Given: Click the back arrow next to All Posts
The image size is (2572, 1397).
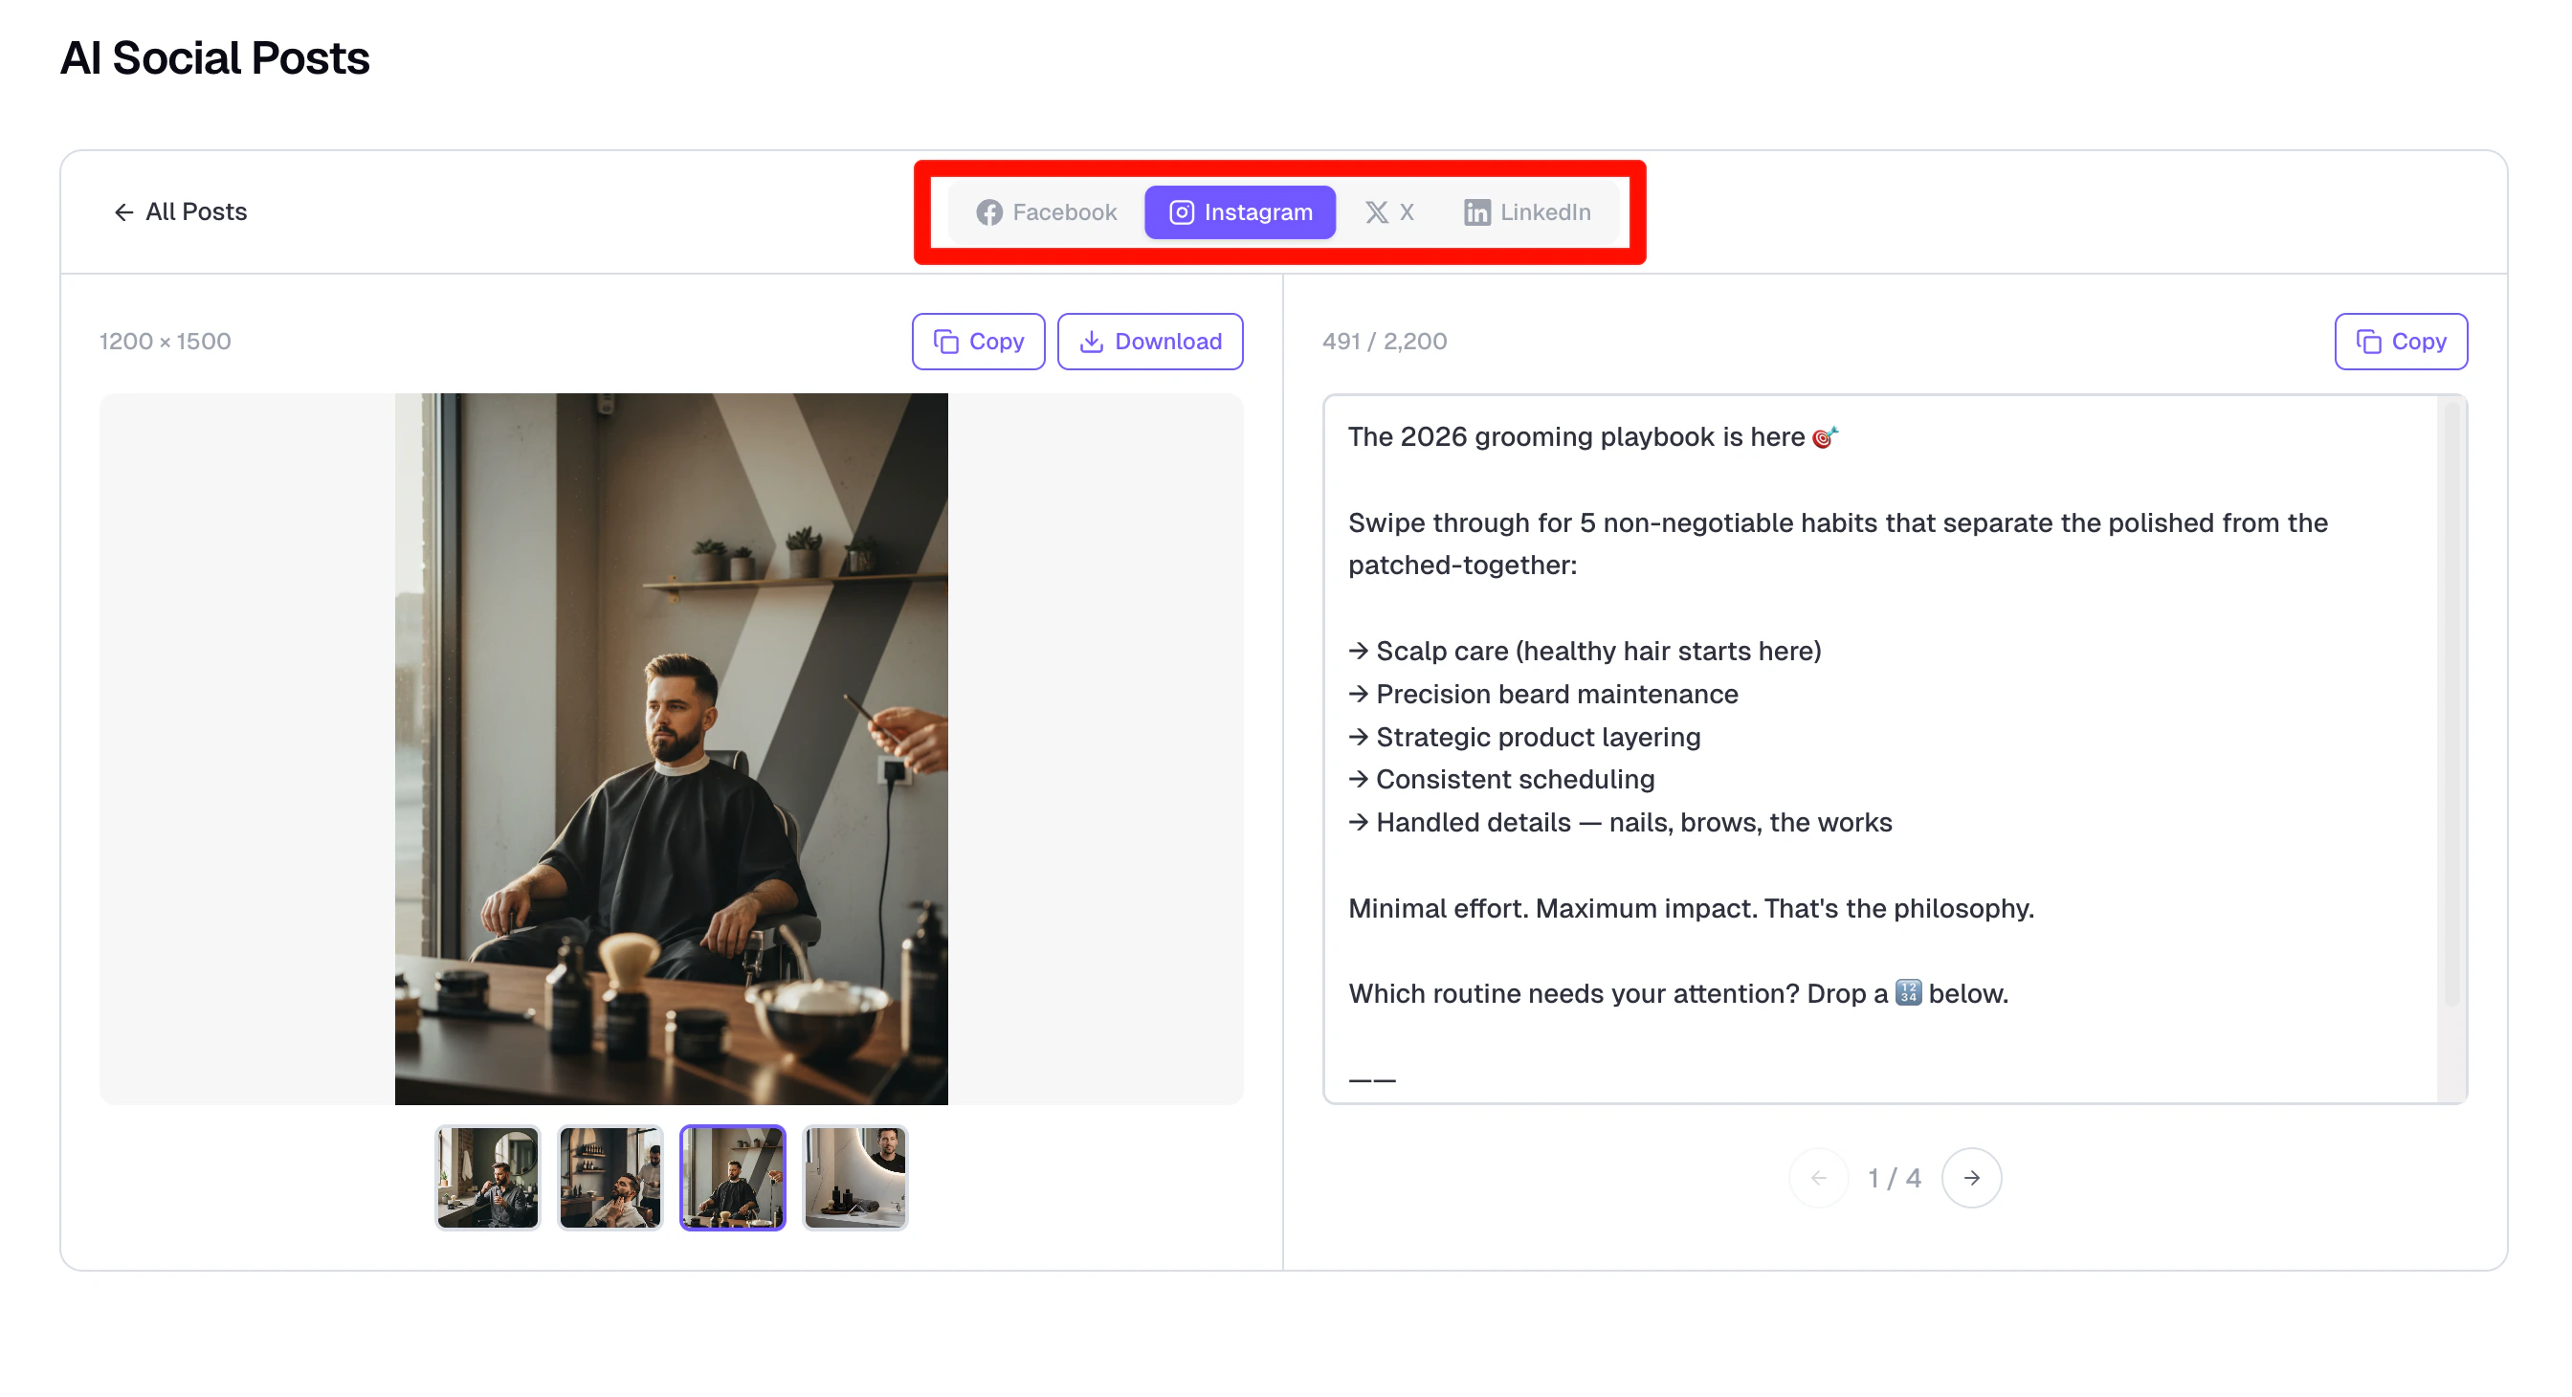Looking at the screenshot, I should 122,211.
